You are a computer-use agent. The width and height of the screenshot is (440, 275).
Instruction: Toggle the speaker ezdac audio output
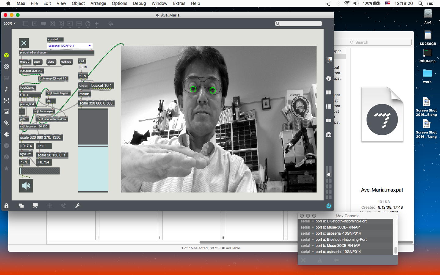click(26, 185)
